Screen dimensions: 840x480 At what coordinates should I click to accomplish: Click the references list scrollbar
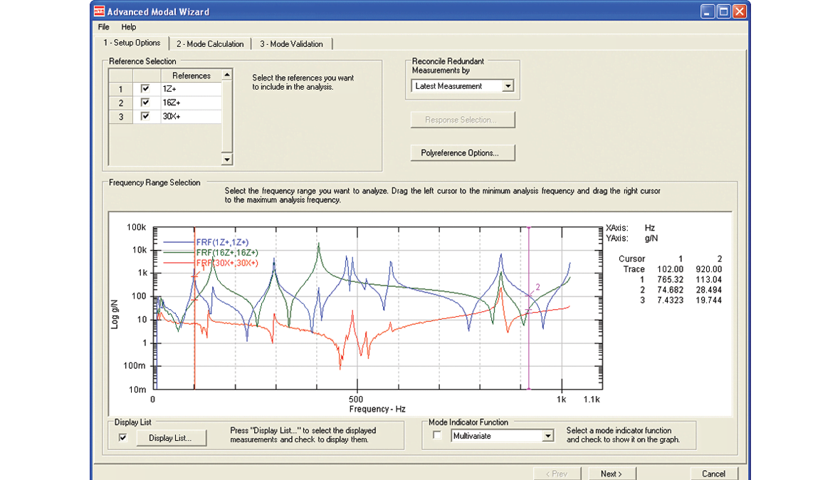(x=227, y=118)
